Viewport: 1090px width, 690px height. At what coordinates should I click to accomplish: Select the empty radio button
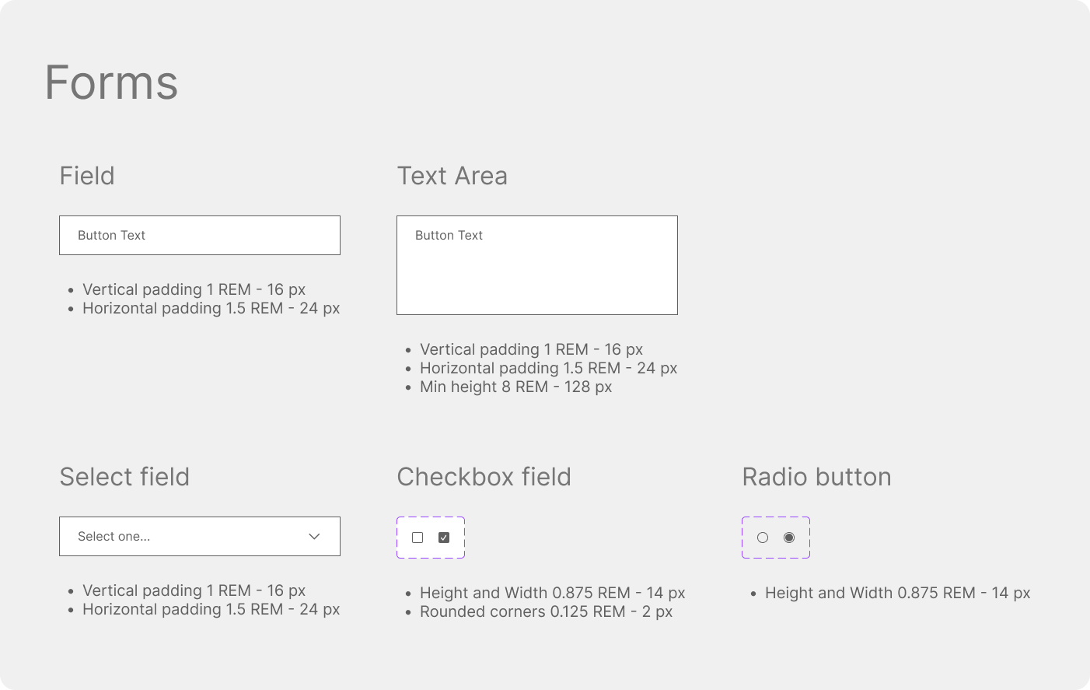tap(763, 538)
